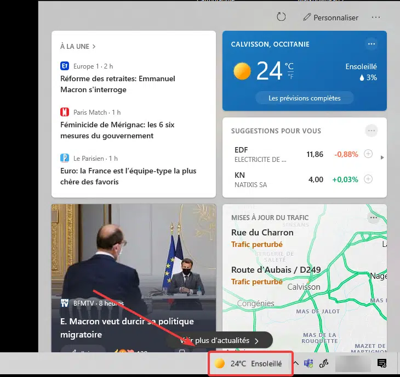Add KN Natixis to watchlist
The image size is (400, 377).
[368, 179]
